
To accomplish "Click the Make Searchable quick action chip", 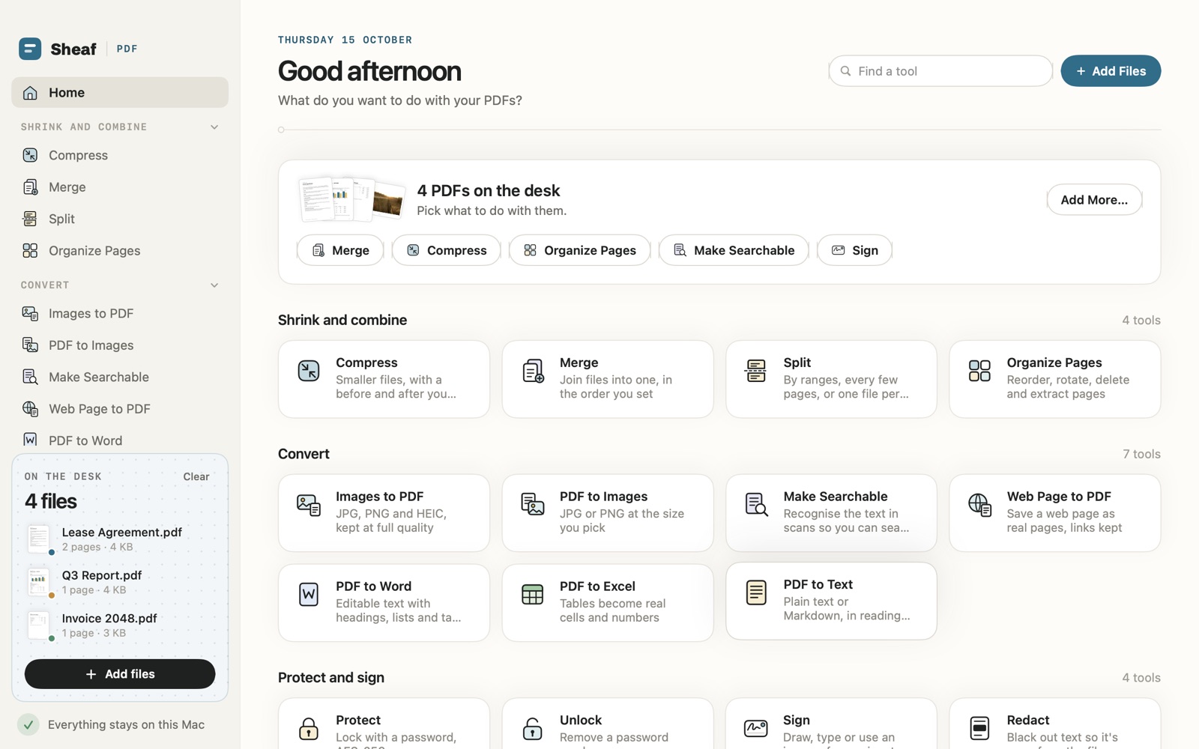I will 734,250.
